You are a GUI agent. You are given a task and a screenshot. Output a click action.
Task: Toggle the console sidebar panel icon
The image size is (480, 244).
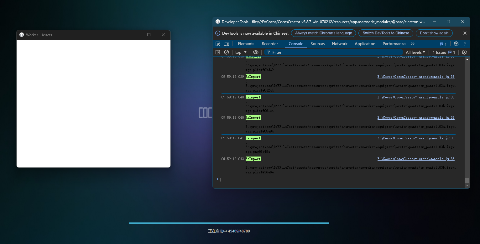218,52
